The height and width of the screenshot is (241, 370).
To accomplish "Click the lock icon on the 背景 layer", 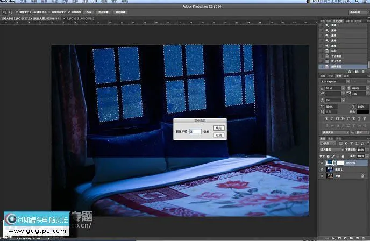I will pyautogui.click(x=363, y=175).
